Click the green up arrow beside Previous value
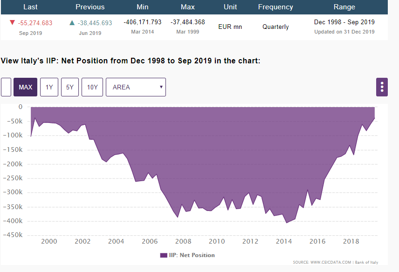 pyautogui.click(x=72, y=23)
